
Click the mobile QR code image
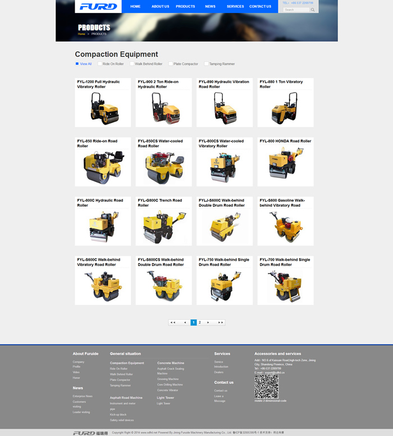click(266, 387)
